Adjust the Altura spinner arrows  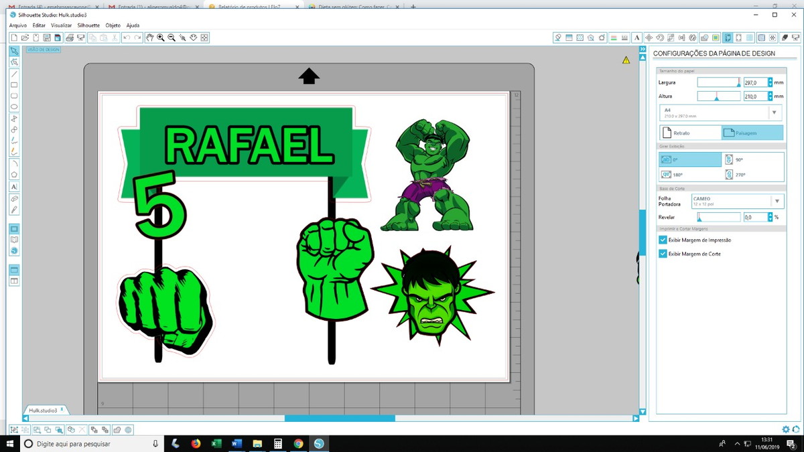(770, 96)
